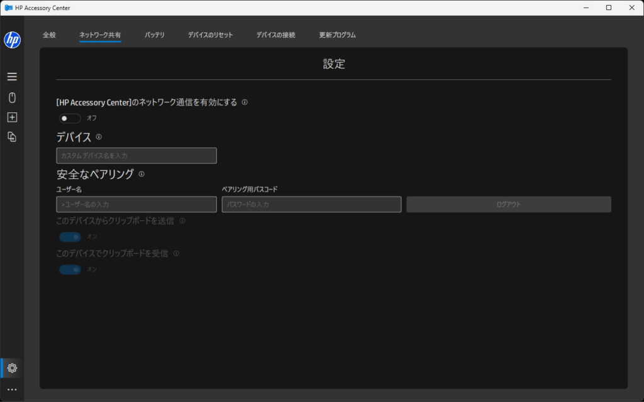644x402 pixels.
Task: Click the HP Accessory Center title bar icon
Action: pyautogui.click(x=8, y=8)
